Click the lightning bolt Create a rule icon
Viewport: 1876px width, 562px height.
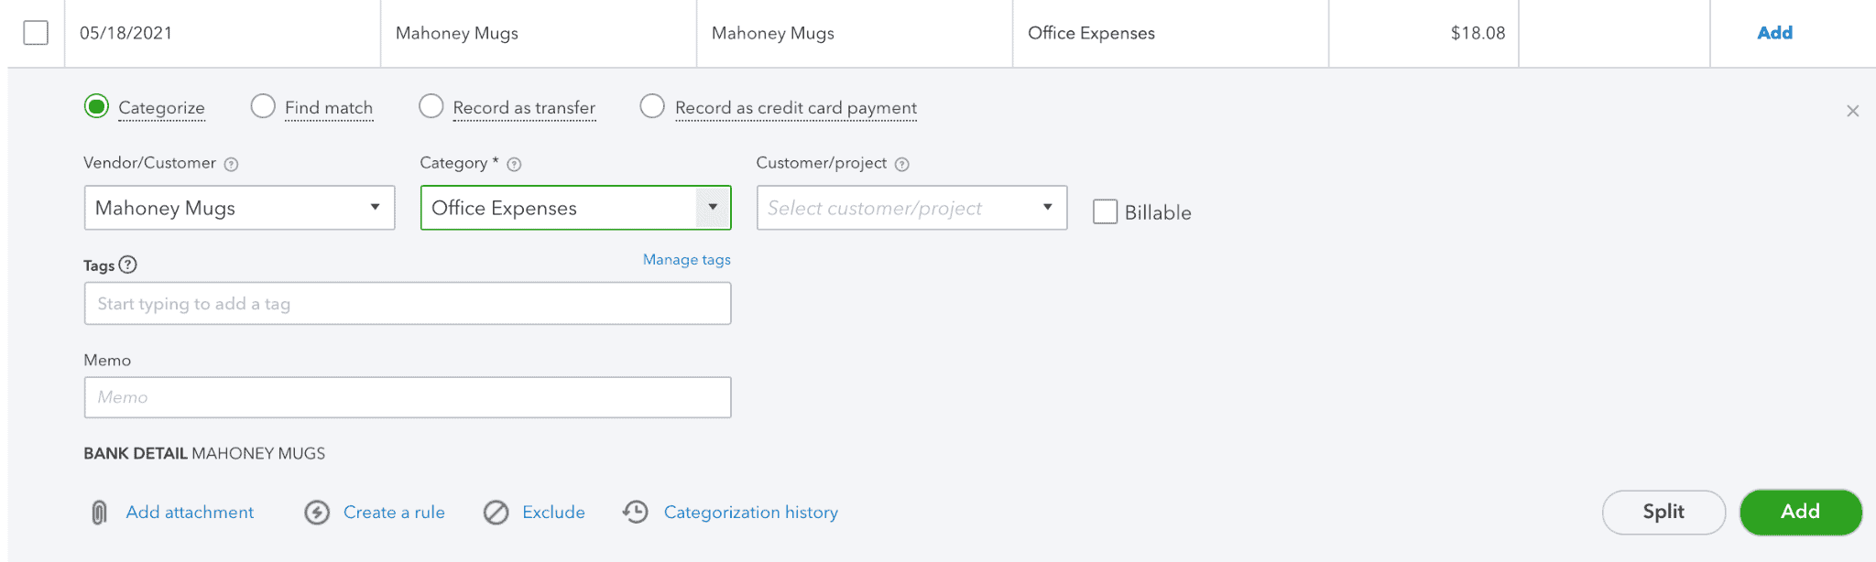click(x=317, y=513)
